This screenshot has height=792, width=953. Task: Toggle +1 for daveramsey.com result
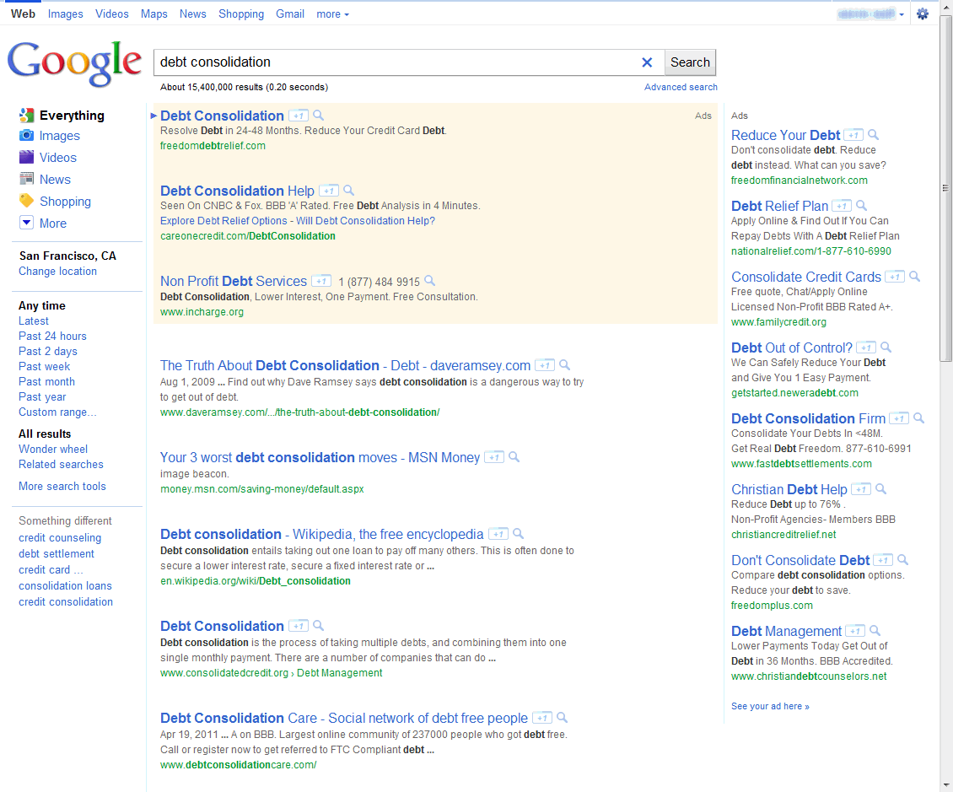545,365
